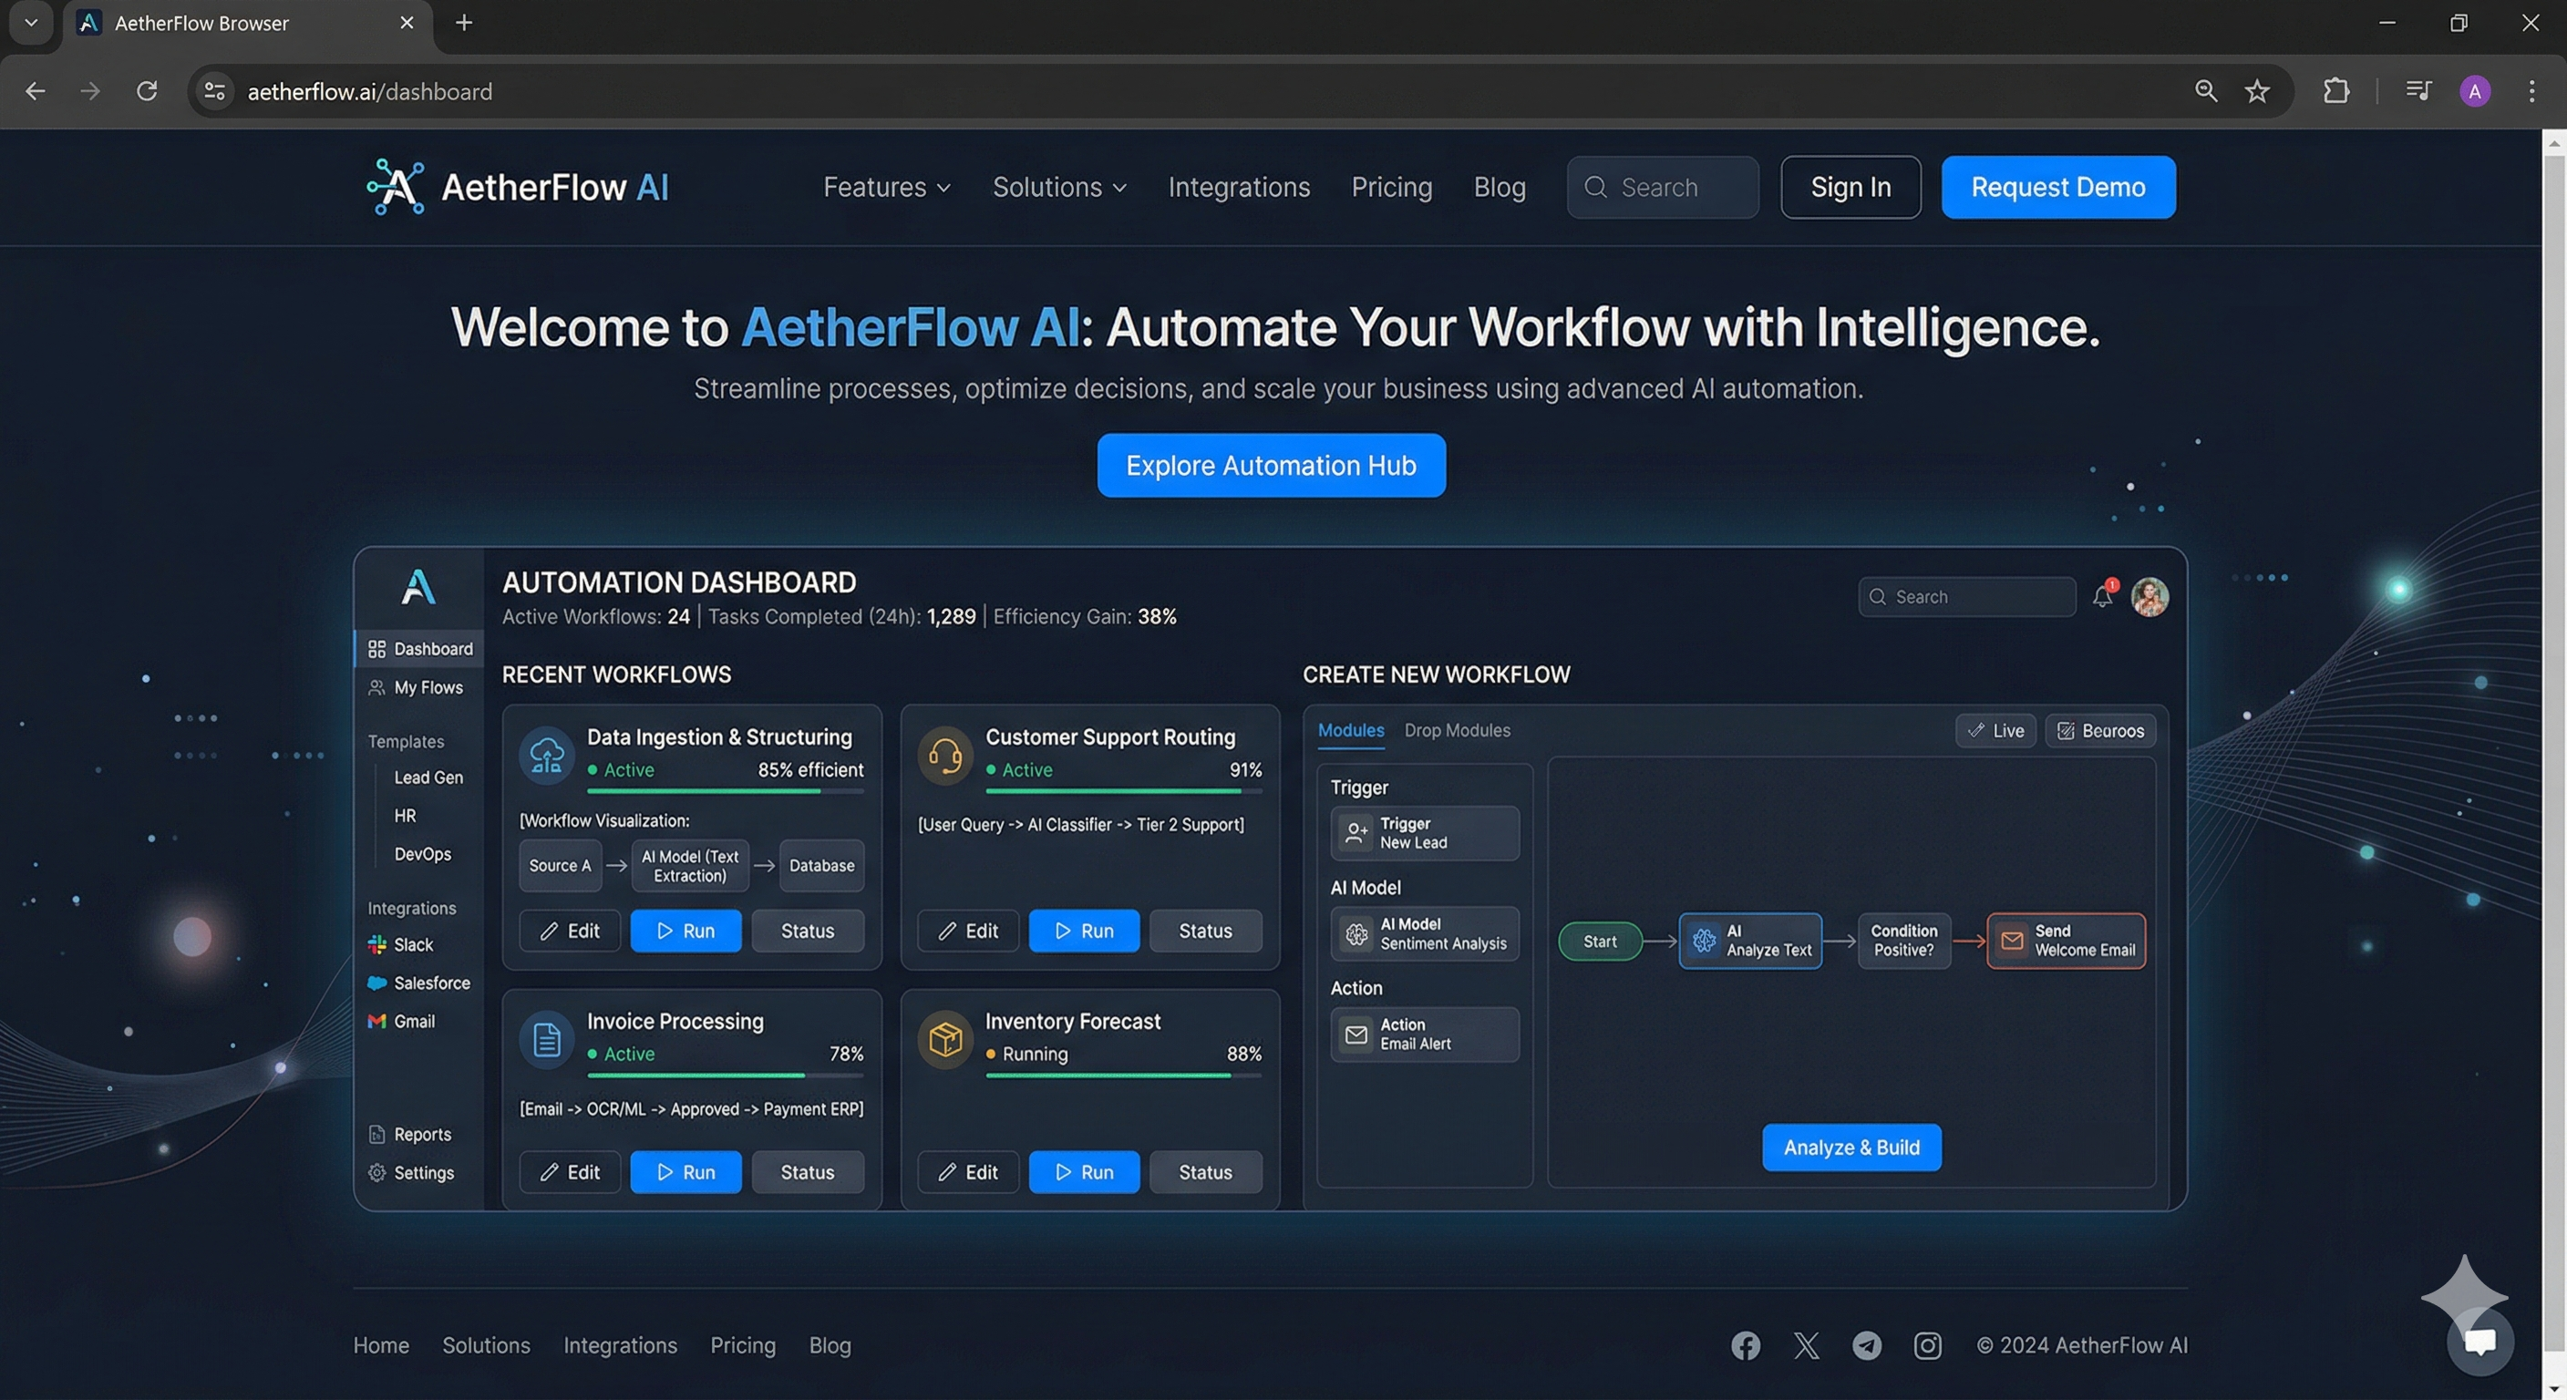2567x1400 pixels.
Task: Edit the Customer Support Routing workflow
Action: pos(967,930)
